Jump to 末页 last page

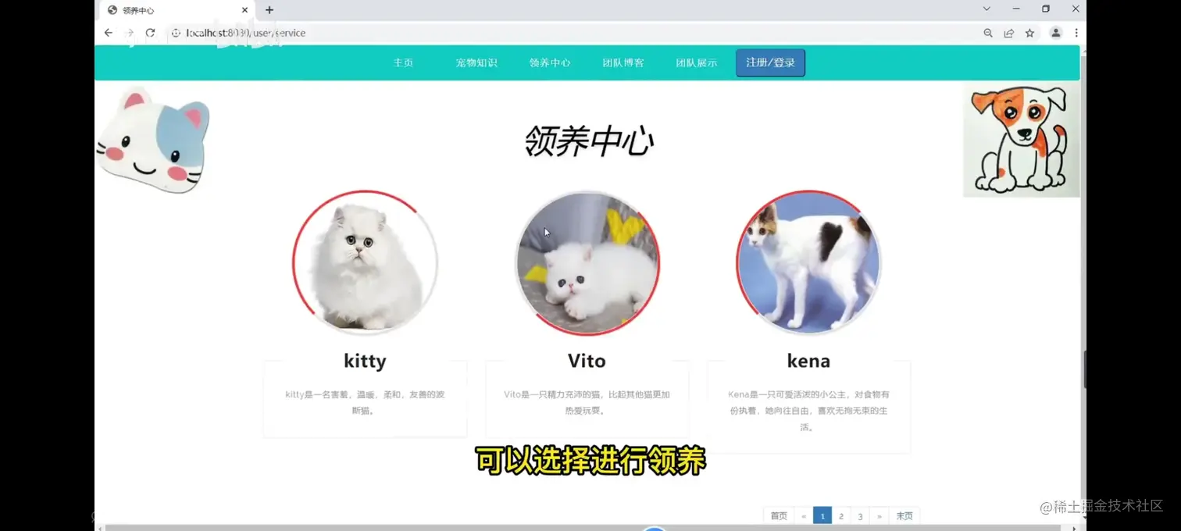[x=904, y=516]
